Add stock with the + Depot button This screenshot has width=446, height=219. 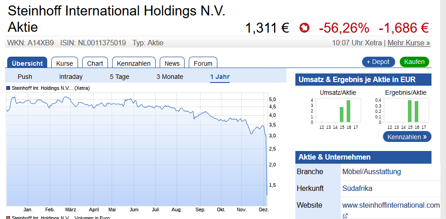(378, 62)
